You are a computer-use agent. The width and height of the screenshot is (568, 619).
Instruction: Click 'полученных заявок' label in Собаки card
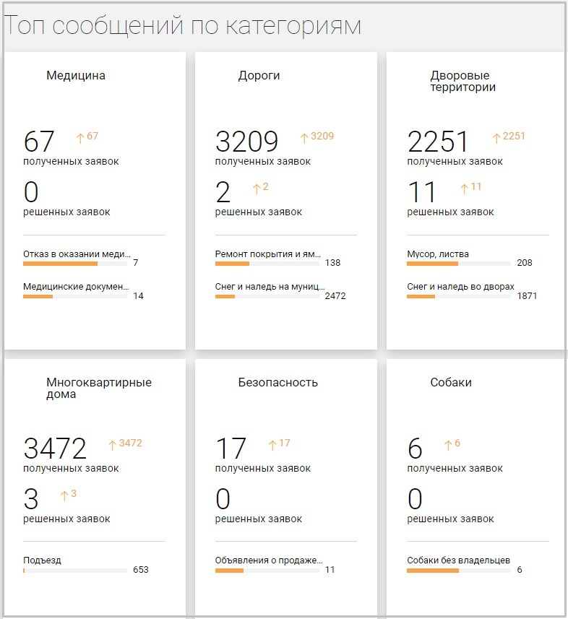click(x=455, y=468)
